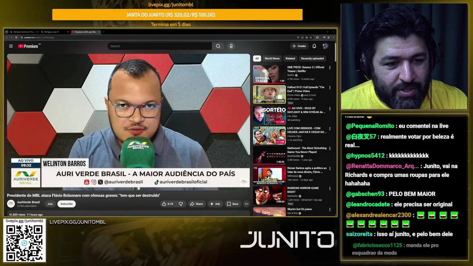Select the All filter chip
The width and height of the screenshot is (473, 266).
click(x=257, y=58)
